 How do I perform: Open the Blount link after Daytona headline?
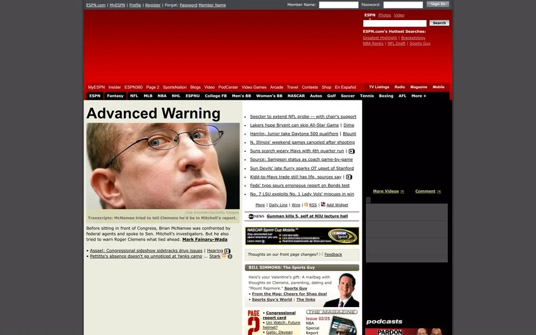click(x=350, y=133)
